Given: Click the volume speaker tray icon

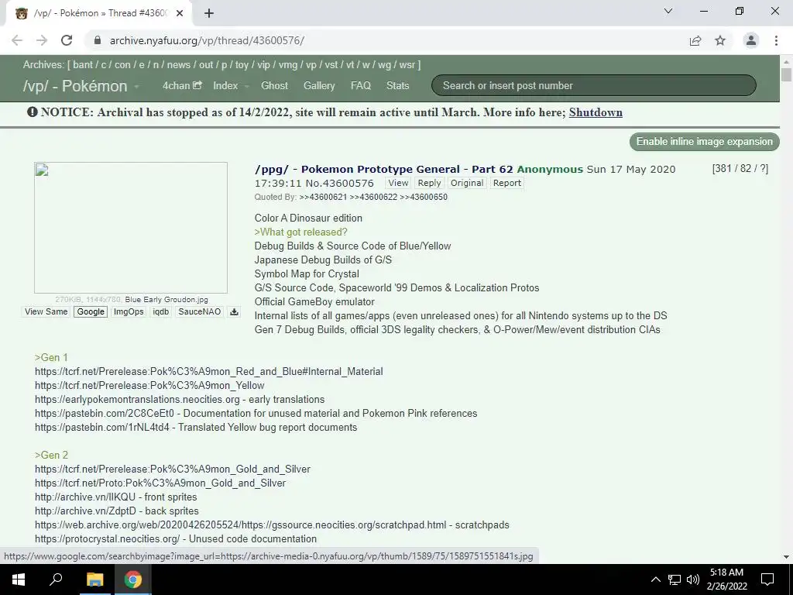Looking at the screenshot, I should [x=692, y=580].
